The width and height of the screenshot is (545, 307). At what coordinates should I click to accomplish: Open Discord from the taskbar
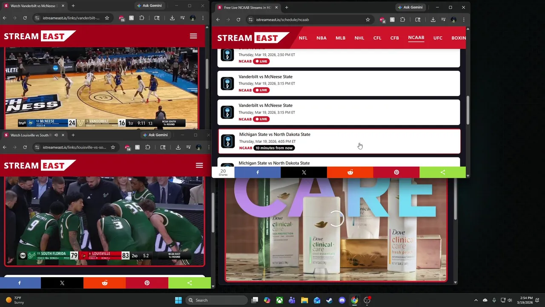pyautogui.click(x=342, y=300)
